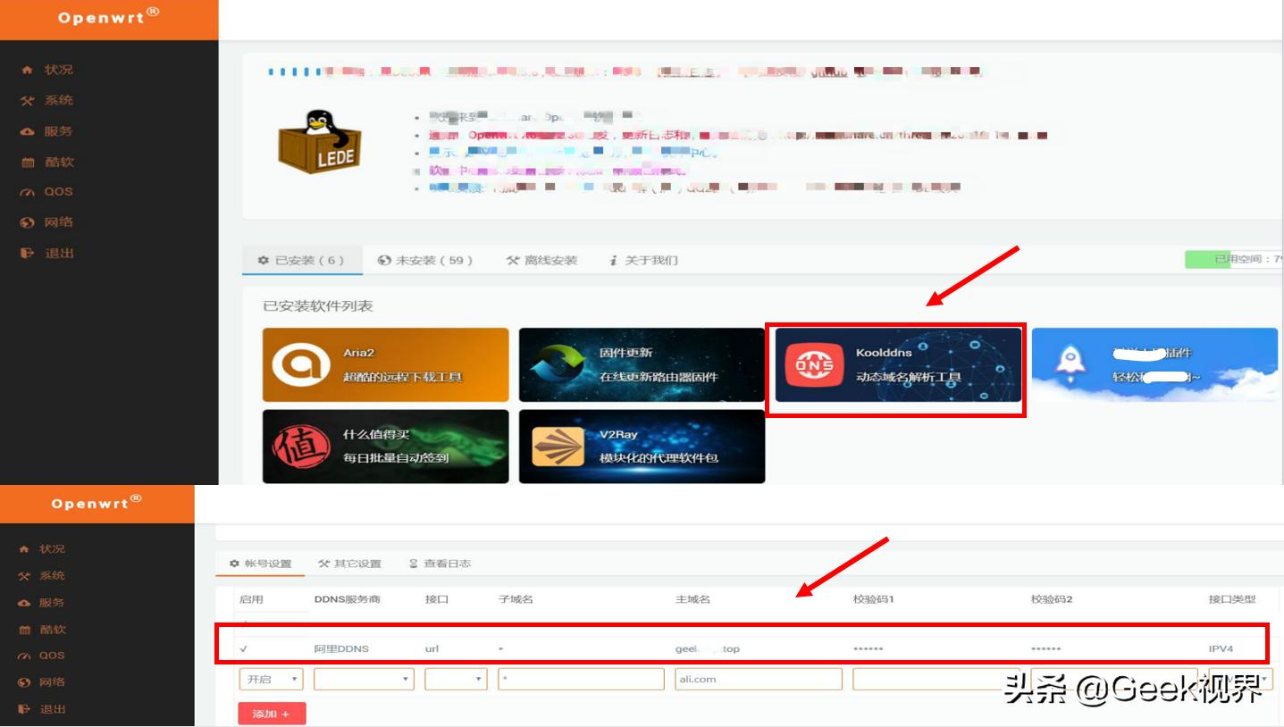
Task: Open 服务 in the lower sidebar
Action: pos(52,603)
